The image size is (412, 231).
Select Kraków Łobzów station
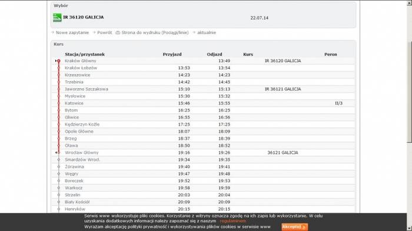click(81, 68)
